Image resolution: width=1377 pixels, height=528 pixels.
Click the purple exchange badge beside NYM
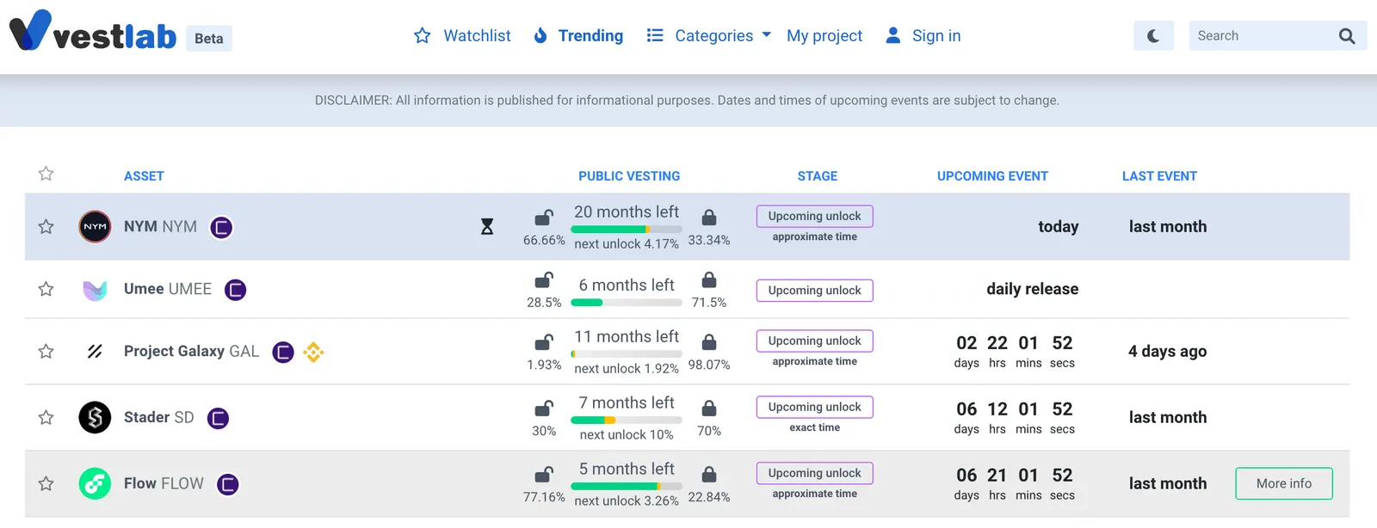[x=221, y=227]
